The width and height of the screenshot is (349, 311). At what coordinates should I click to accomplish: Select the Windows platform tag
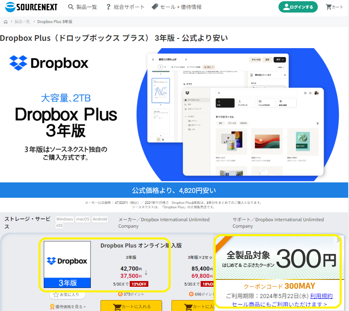(64, 219)
